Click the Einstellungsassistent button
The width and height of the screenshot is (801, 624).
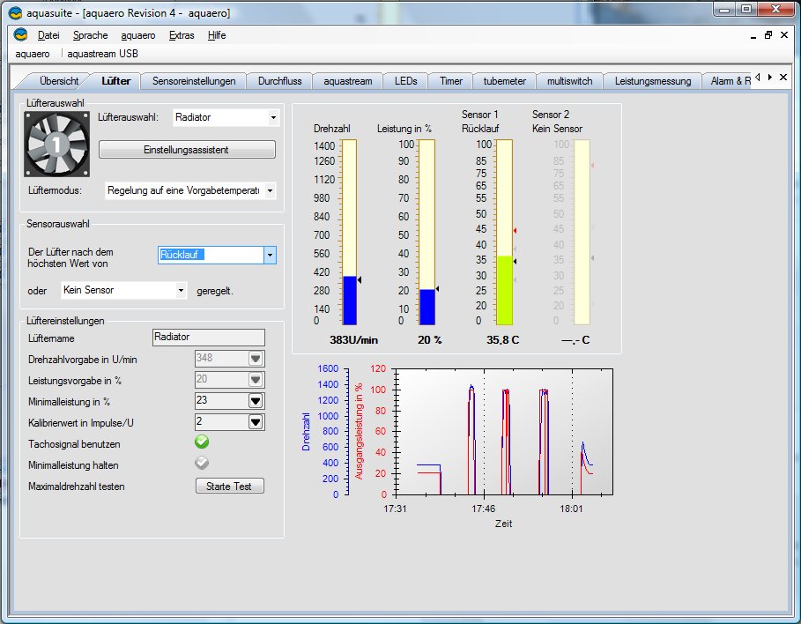click(x=187, y=150)
